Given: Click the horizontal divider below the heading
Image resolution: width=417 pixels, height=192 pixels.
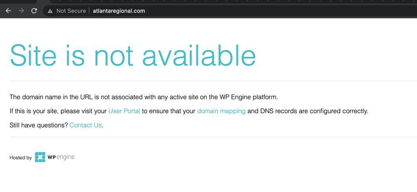Looking at the screenshot, I should [213, 81].
